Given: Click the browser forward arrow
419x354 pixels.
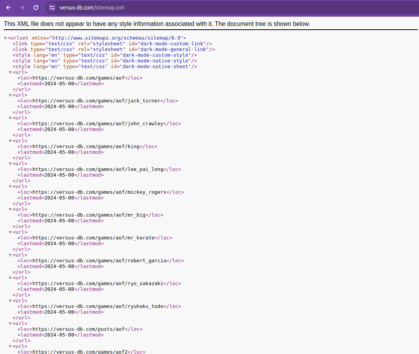Looking at the screenshot, I should pos(22,8).
